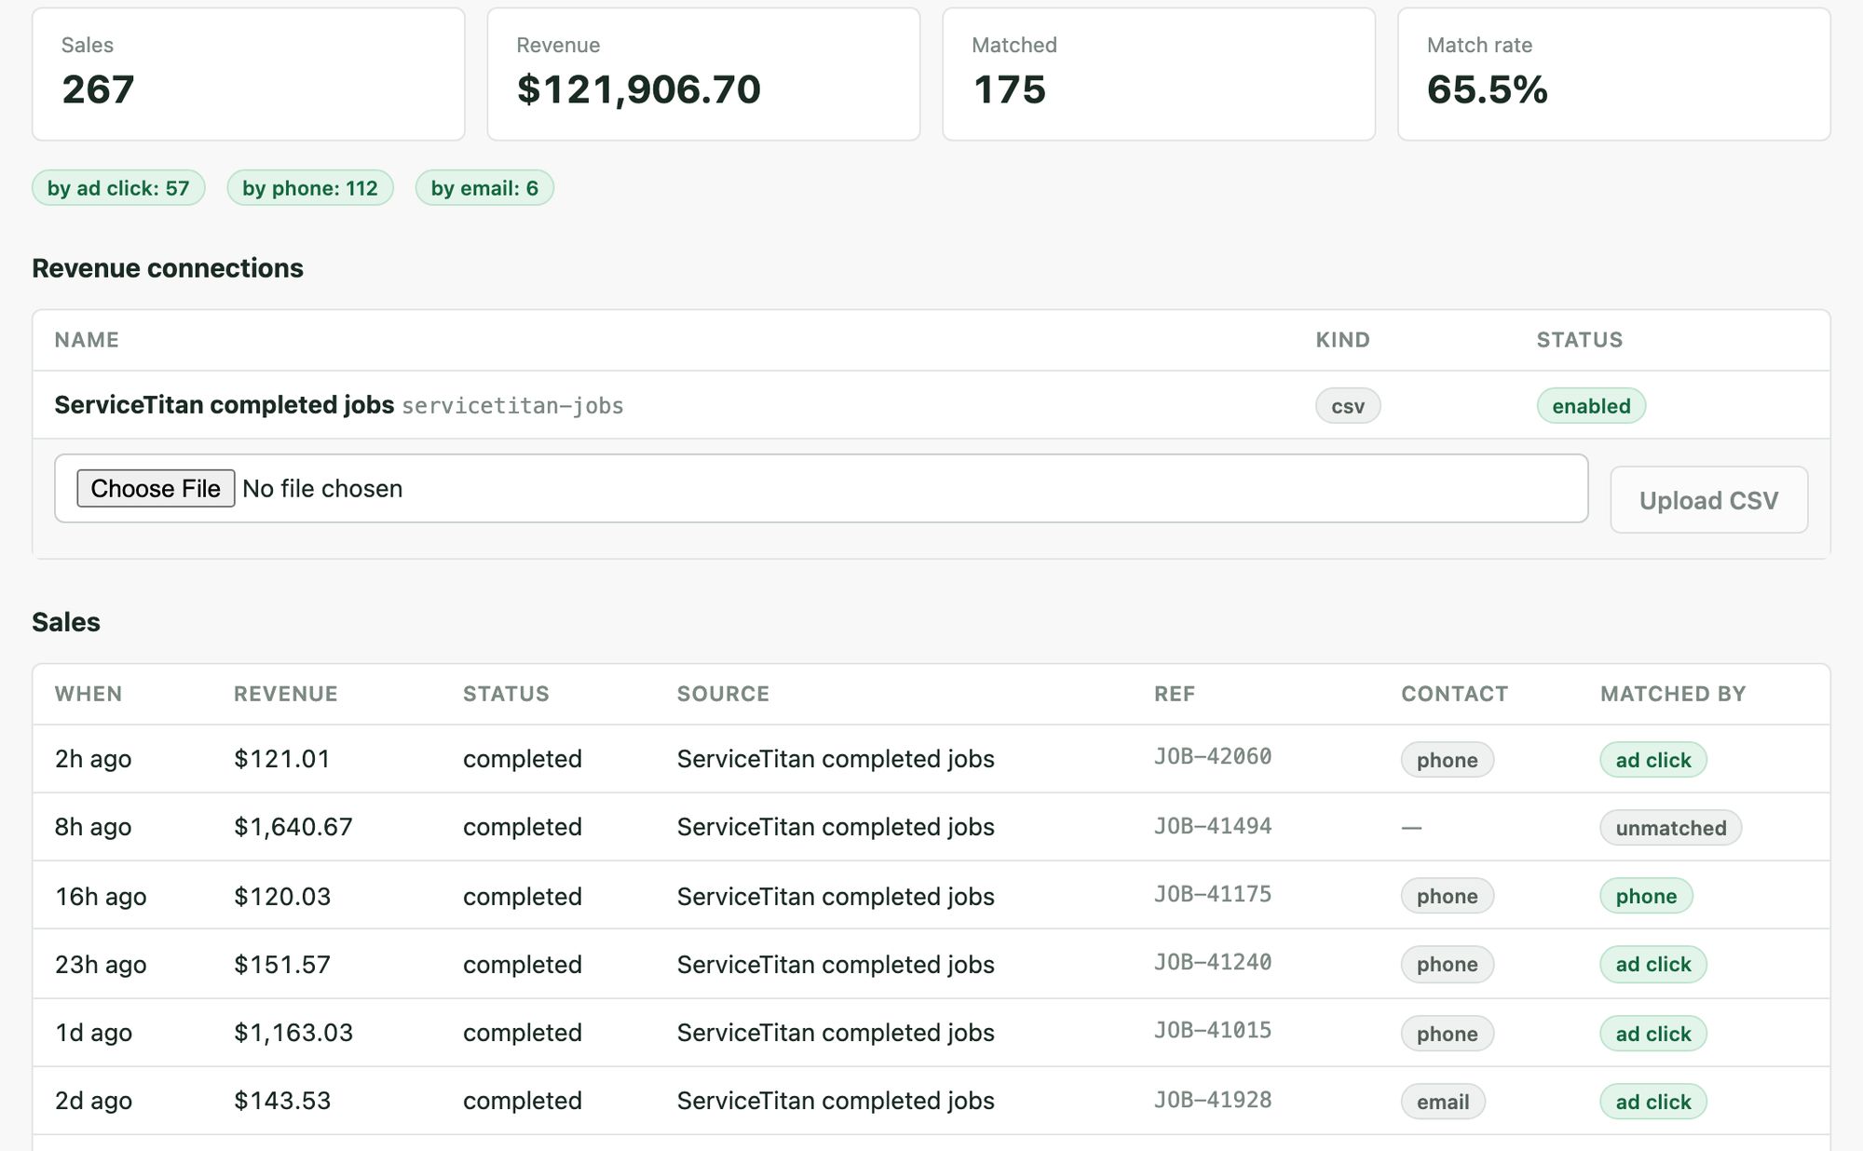This screenshot has height=1151, width=1863.
Task: Click the REVENUE column header in Sales table
Action: [286, 694]
